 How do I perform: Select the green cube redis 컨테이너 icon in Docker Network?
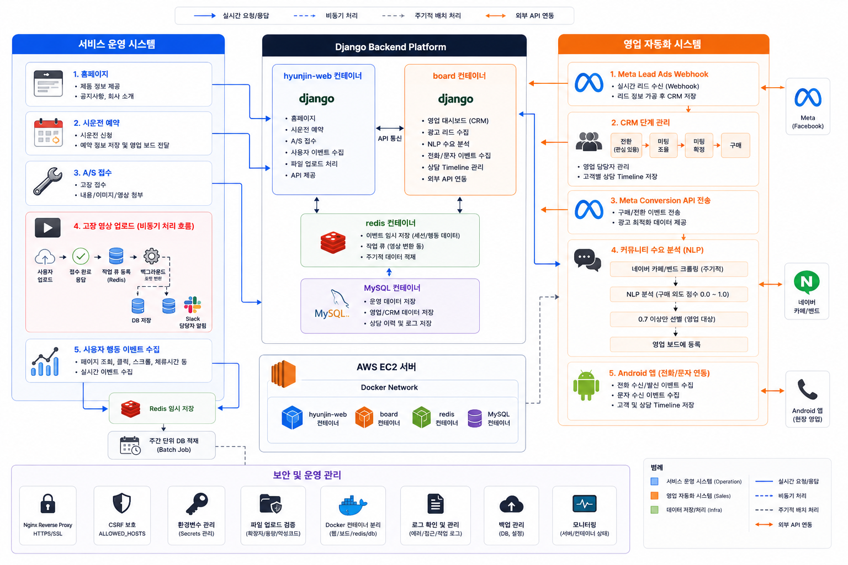click(x=421, y=418)
